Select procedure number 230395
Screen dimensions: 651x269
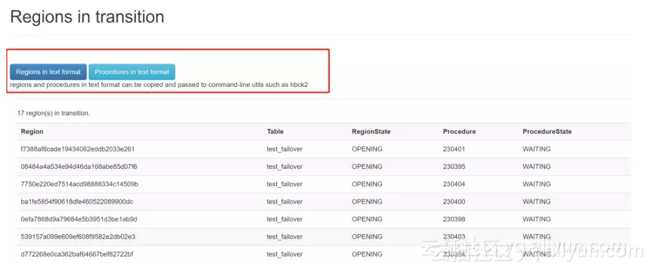pos(454,167)
